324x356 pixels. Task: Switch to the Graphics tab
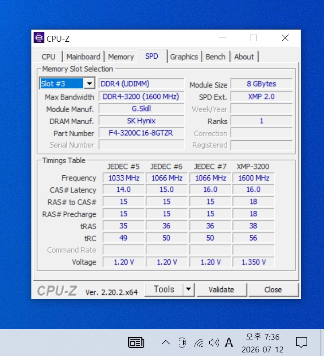coord(184,56)
